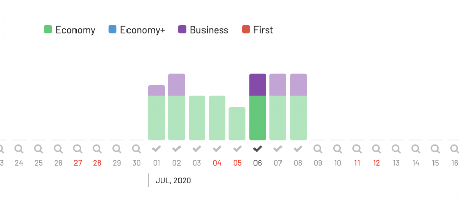Click the search magnifier above date 27
Viewport: 459px width, 212px height.
click(78, 149)
